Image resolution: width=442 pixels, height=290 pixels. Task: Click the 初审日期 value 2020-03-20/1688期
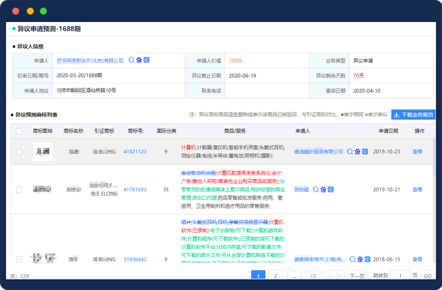pyautogui.click(x=79, y=76)
